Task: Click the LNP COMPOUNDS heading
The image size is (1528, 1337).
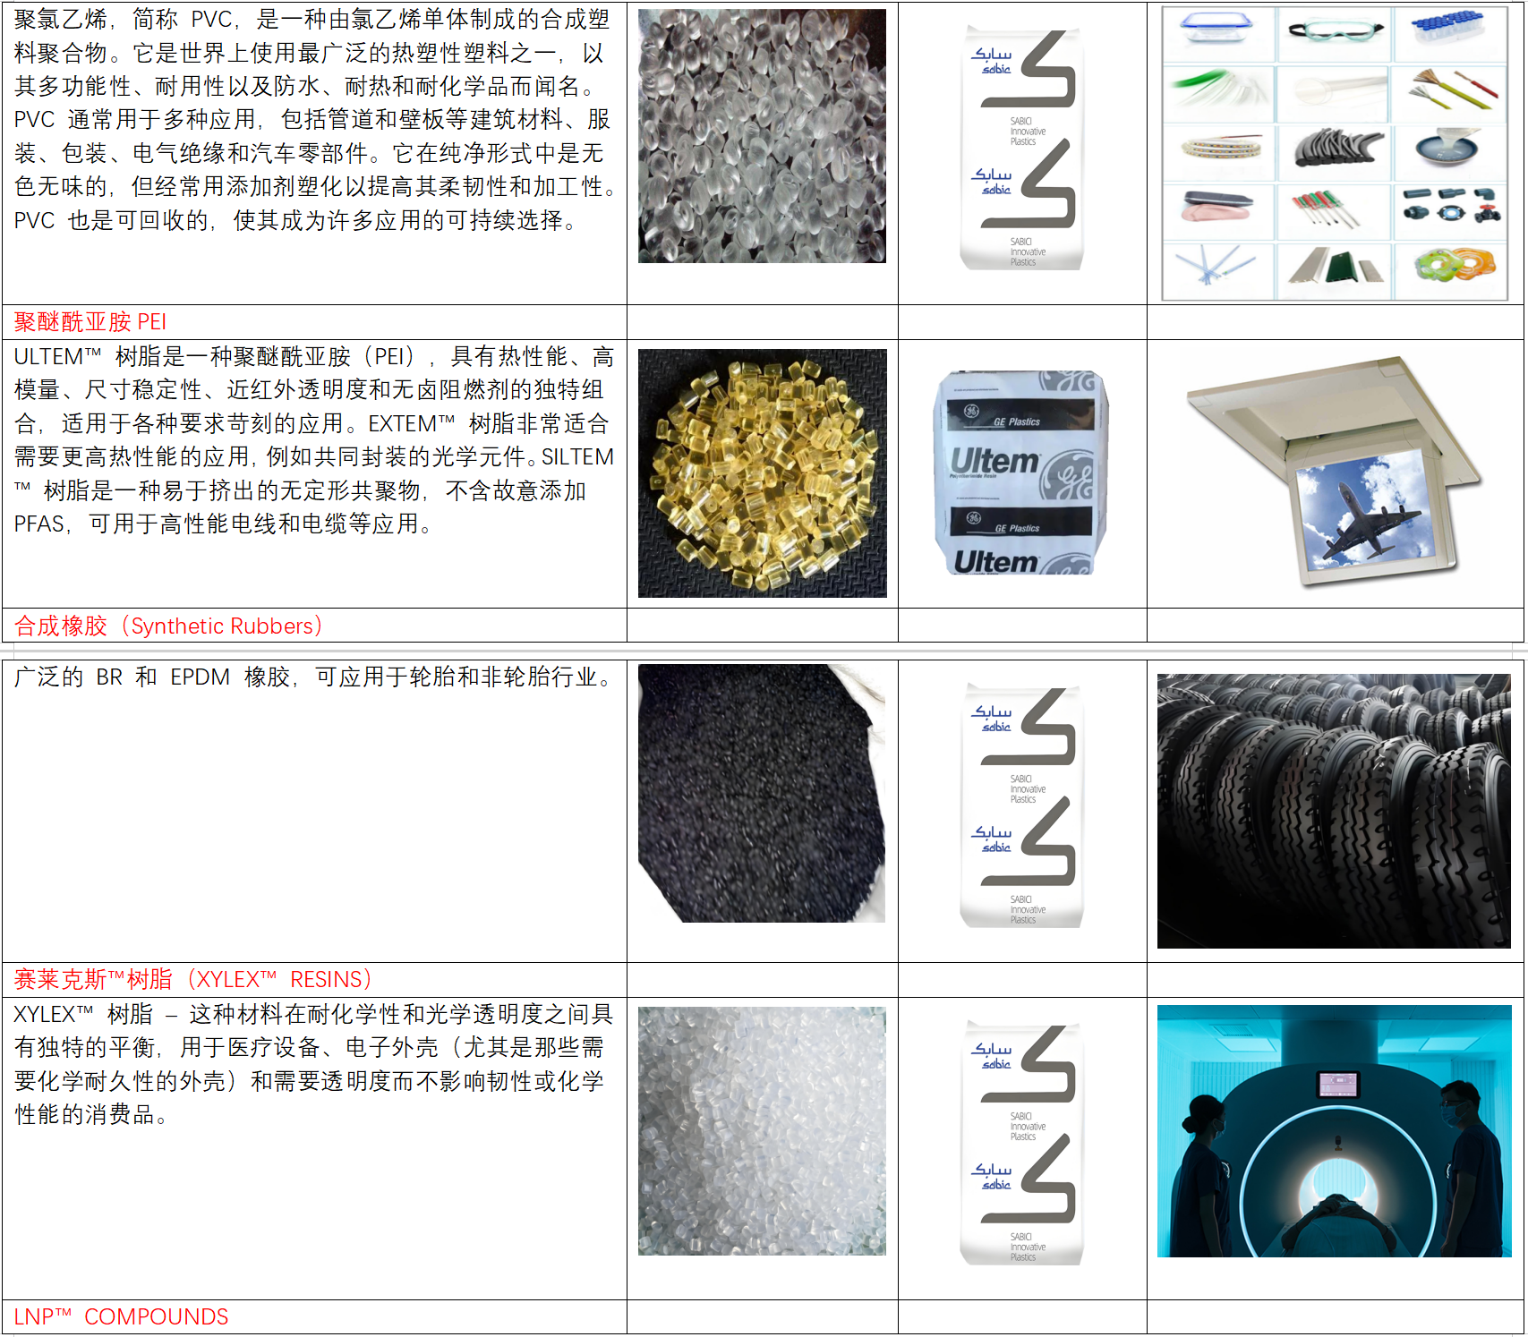Action: 121,1317
